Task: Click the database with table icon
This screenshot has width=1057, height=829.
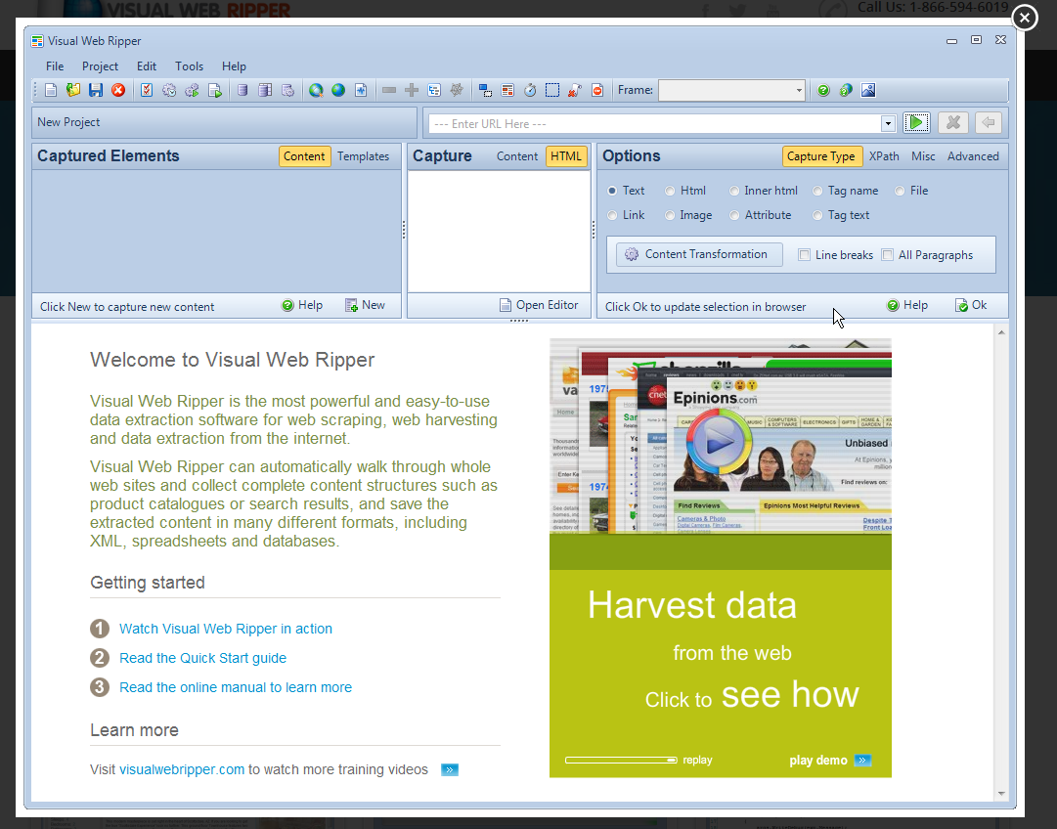Action: click(265, 90)
